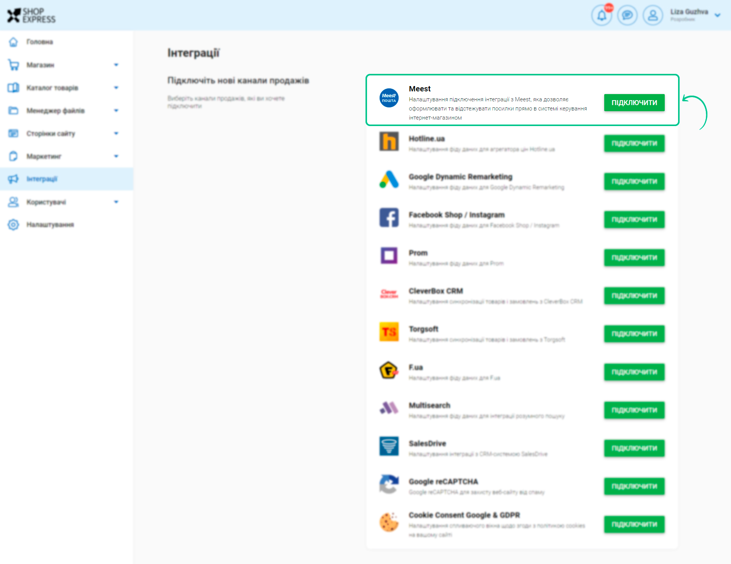
Task: Click the catalog book icon
Action: [x=13, y=88]
